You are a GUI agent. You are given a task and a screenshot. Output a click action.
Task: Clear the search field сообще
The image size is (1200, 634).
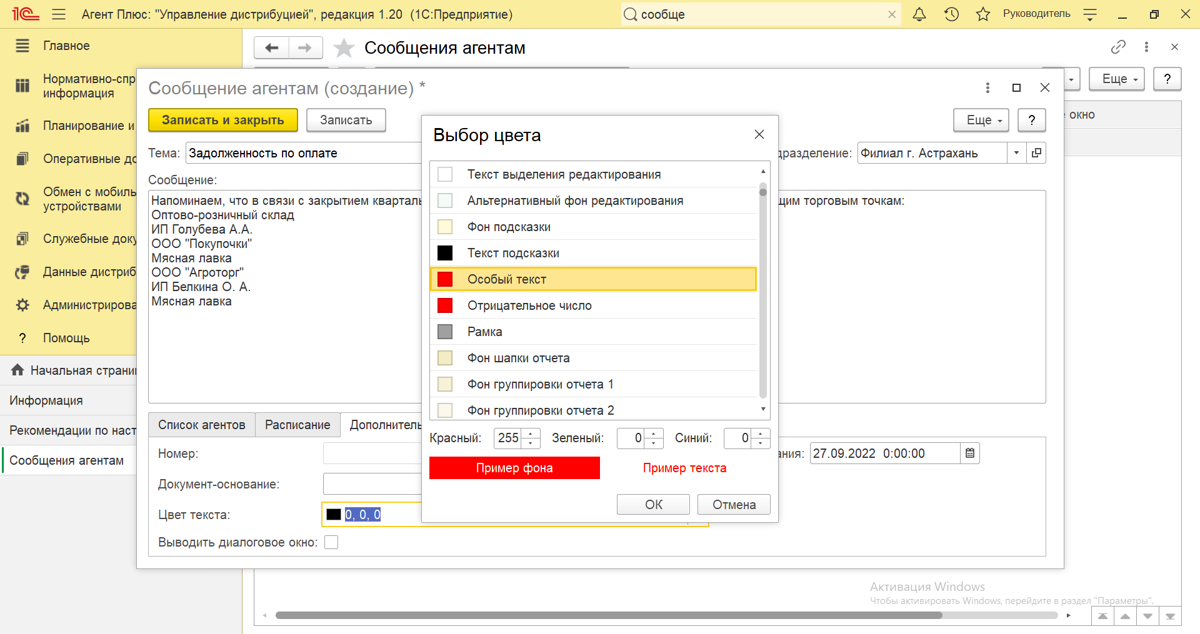892,14
